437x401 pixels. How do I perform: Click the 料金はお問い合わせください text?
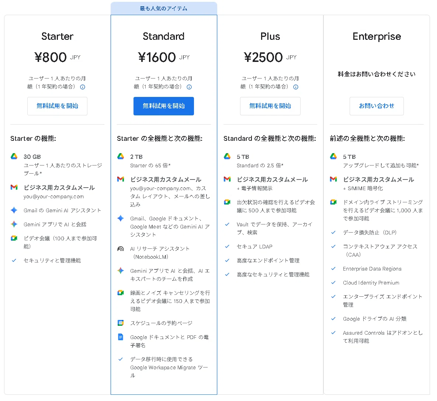(377, 74)
